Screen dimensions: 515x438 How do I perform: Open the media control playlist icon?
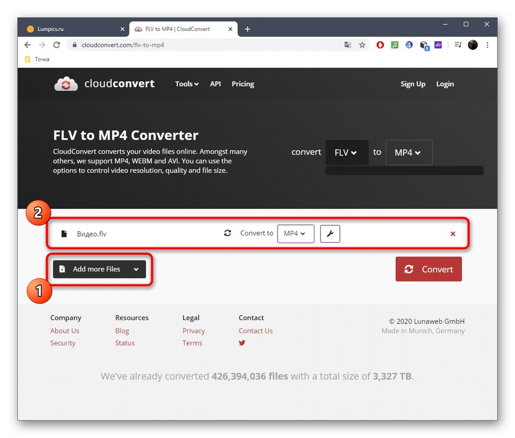coord(458,45)
